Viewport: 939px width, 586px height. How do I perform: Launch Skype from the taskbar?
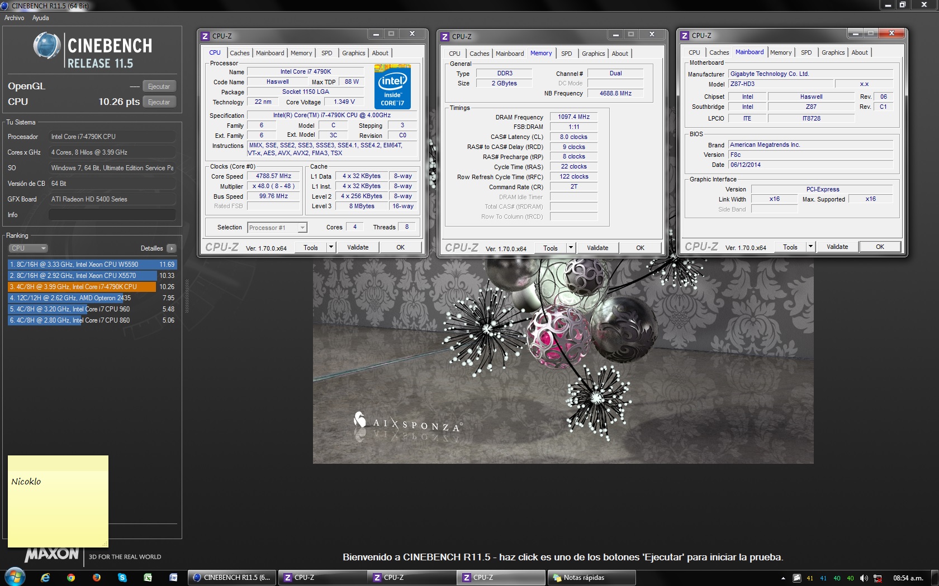pos(122,578)
